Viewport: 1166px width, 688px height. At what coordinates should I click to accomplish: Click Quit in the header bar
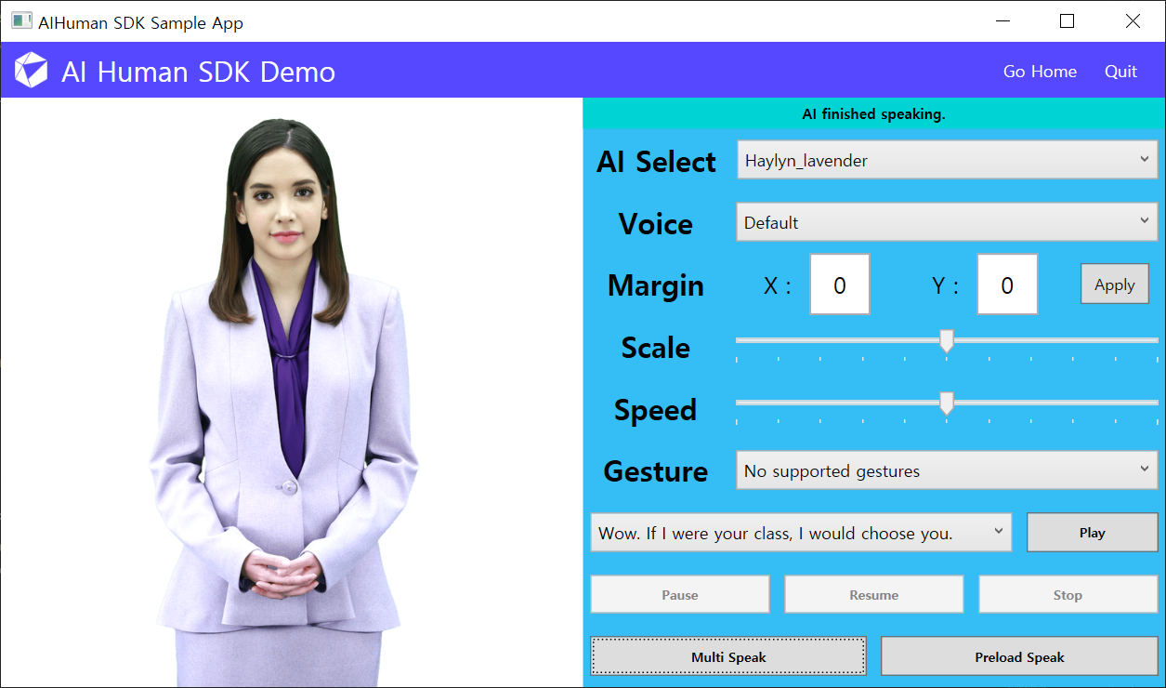point(1120,72)
